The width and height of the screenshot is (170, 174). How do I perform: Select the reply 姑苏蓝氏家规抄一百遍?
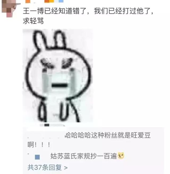84,156
